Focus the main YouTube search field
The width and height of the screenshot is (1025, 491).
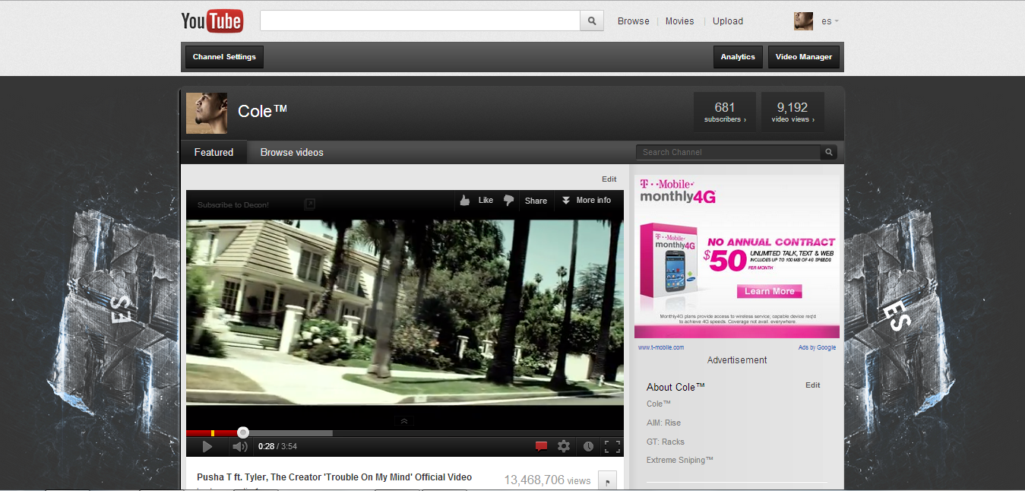(420, 21)
